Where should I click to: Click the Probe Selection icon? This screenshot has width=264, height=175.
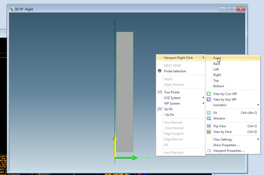point(159,71)
